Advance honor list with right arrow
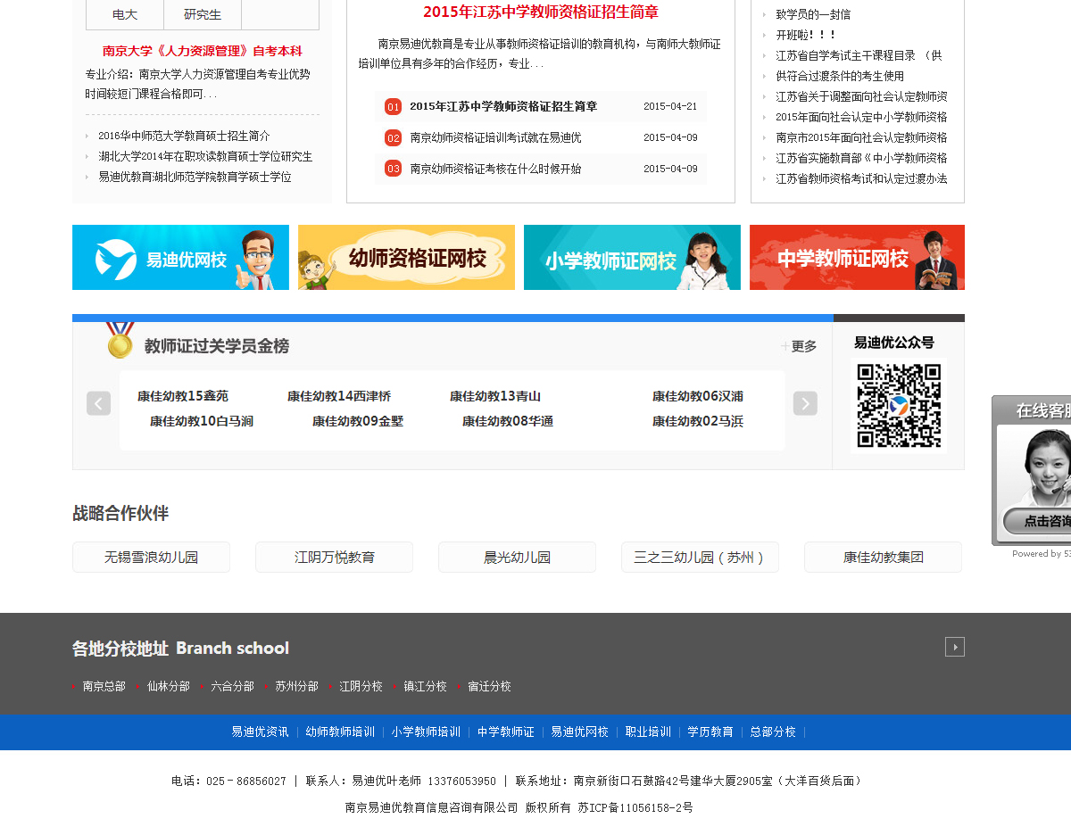 [805, 403]
